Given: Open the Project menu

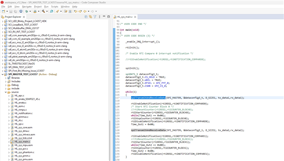Looking at the screenshot, I should pyautogui.click(x=38, y=7).
